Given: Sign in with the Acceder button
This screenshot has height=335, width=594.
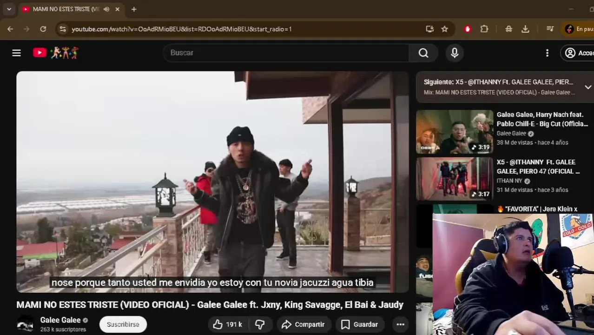Looking at the screenshot, I should coord(578,53).
